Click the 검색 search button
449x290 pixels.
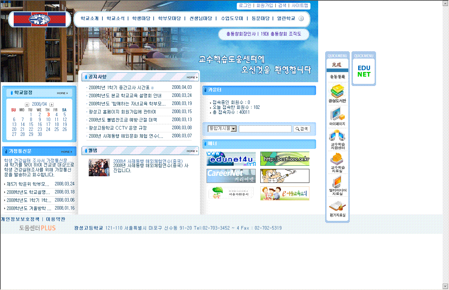(302, 129)
